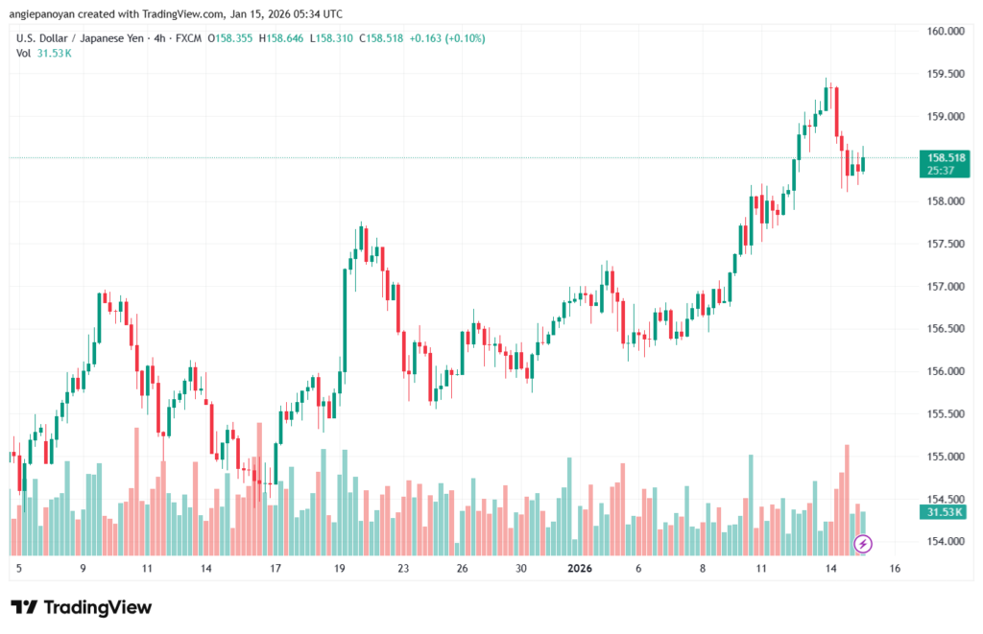This screenshot has height=634, width=983.
Task: Click the 2026 label on the time axis
Action: [x=579, y=568]
